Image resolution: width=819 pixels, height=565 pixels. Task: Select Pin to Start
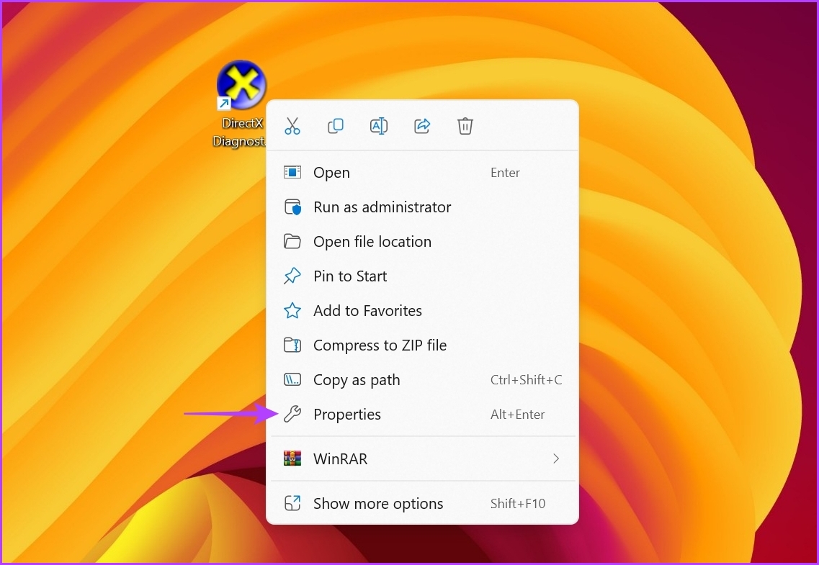[x=422, y=276]
